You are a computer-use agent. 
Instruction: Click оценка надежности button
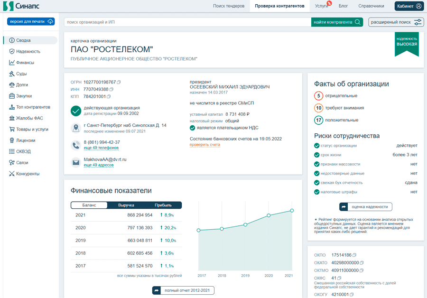[366, 207]
